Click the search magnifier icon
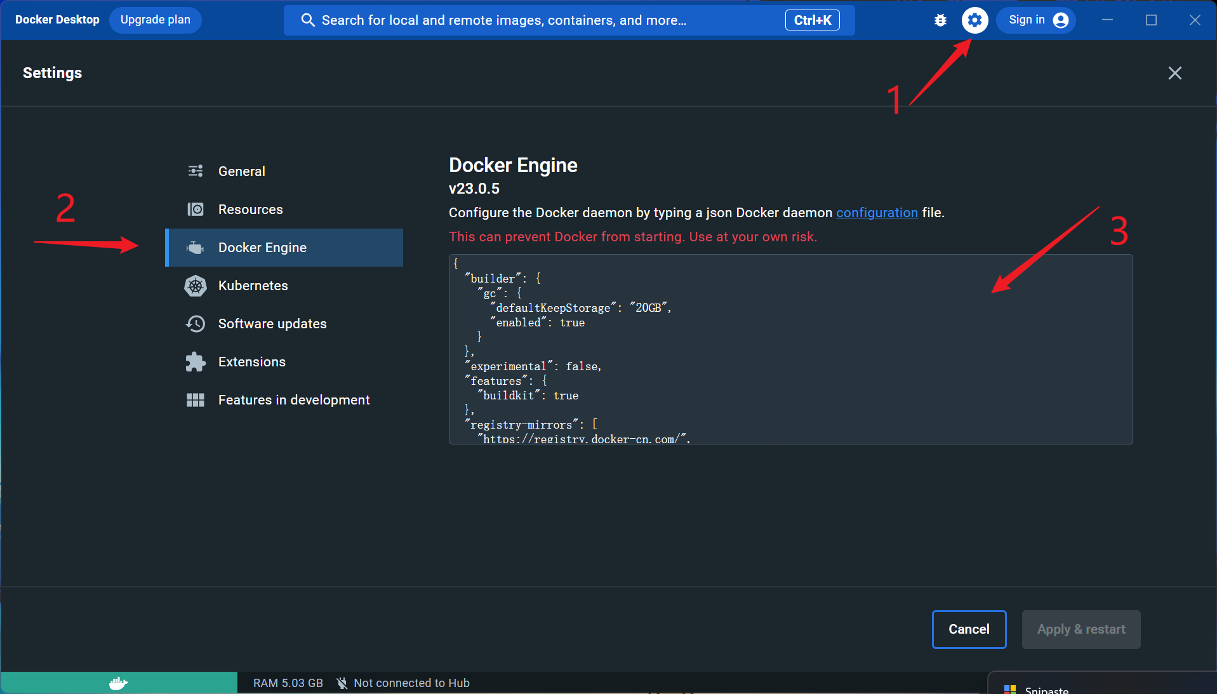The height and width of the screenshot is (694, 1217). coord(308,20)
